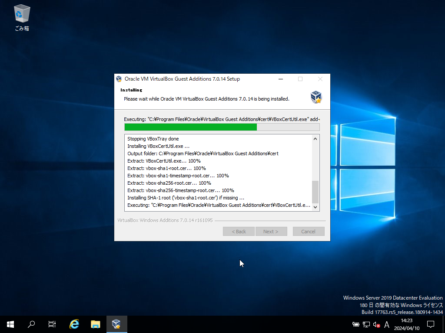Screen dimensions: 445x333
Task: Select 'Extract: VBoxCertUtil.exe... 100%' log line
Action: [164, 161]
